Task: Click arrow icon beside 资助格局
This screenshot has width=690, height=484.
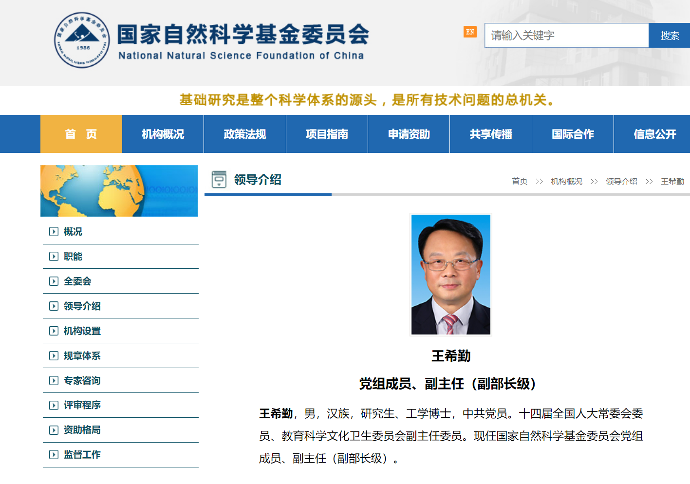Action: (x=54, y=430)
